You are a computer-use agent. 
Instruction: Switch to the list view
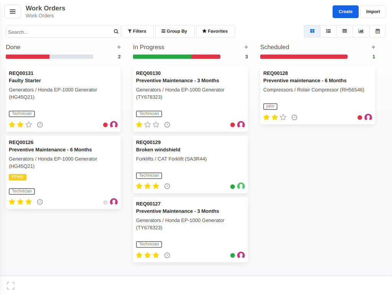pyautogui.click(x=328, y=31)
